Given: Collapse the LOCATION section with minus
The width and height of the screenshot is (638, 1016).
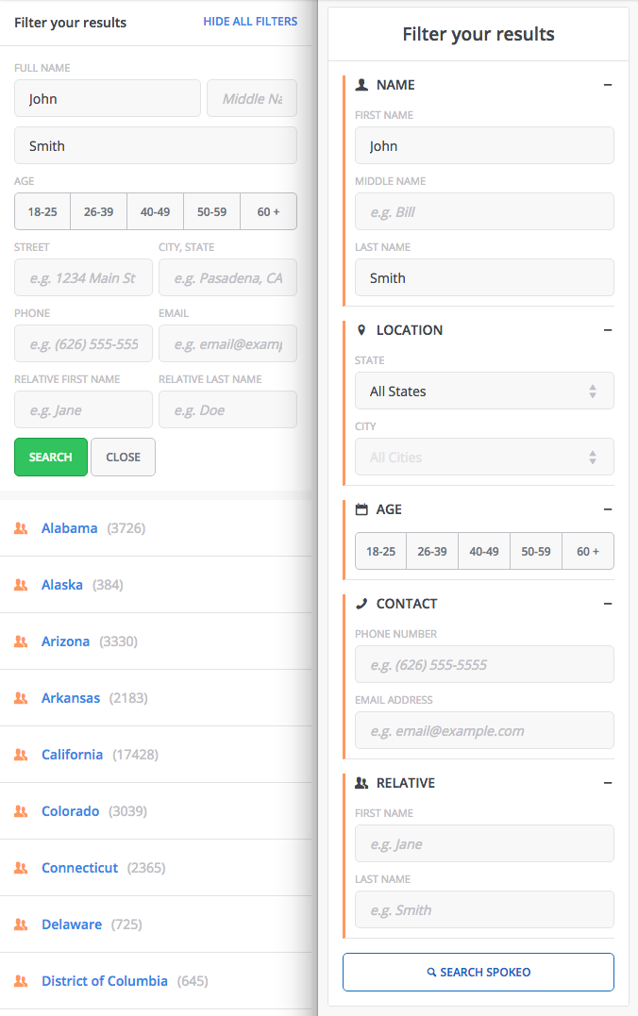Looking at the screenshot, I should [608, 330].
